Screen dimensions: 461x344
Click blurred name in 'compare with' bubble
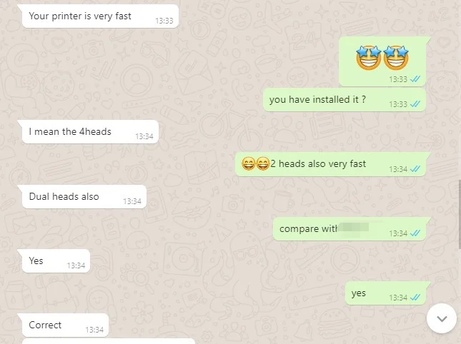tap(354, 228)
